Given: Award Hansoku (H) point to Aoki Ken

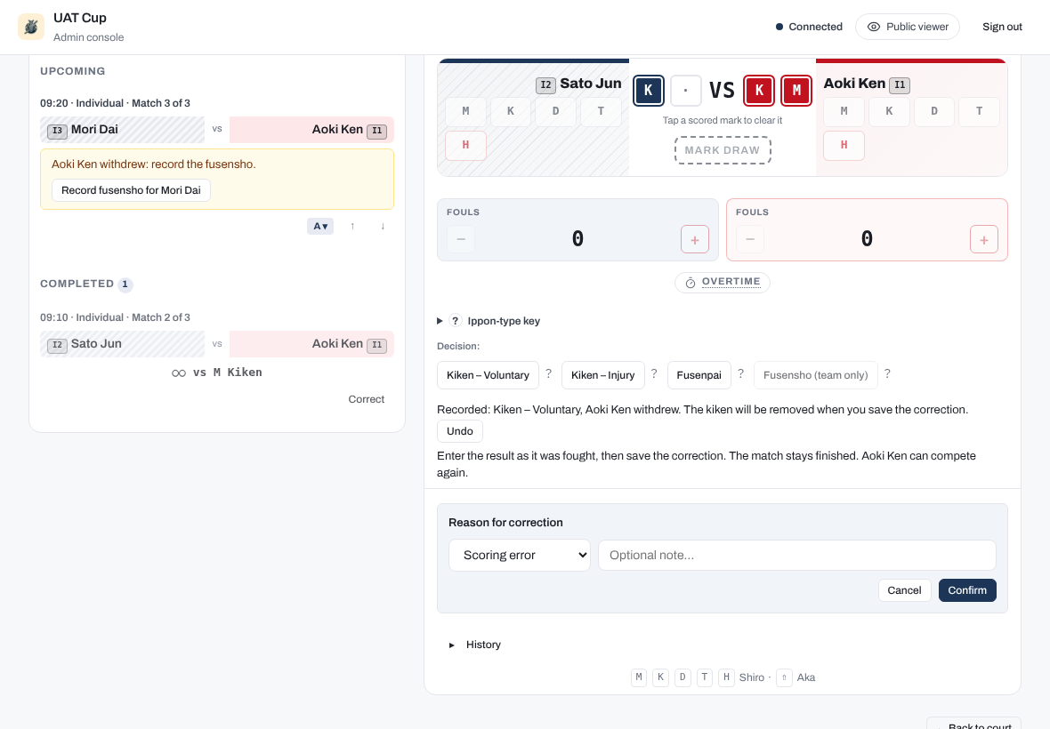Looking at the screenshot, I should [x=844, y=145].
